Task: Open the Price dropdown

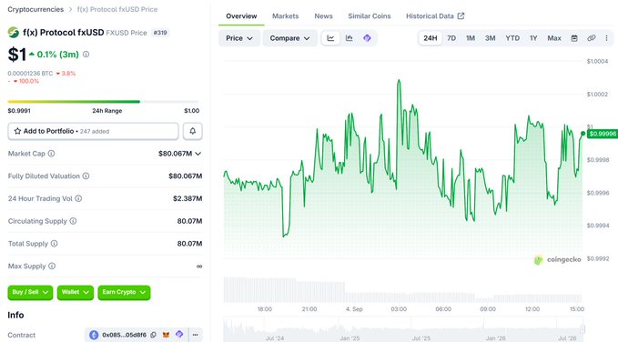Action: (x=239, y=38)
